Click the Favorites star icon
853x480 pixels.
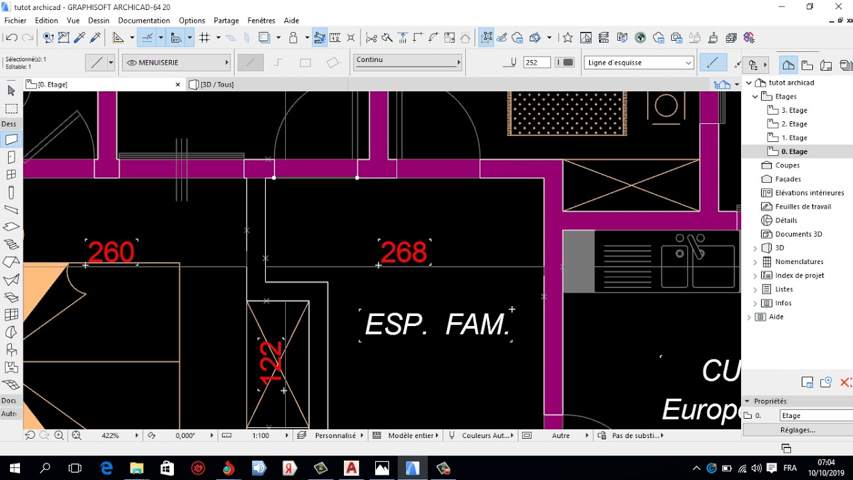(567, 38)
